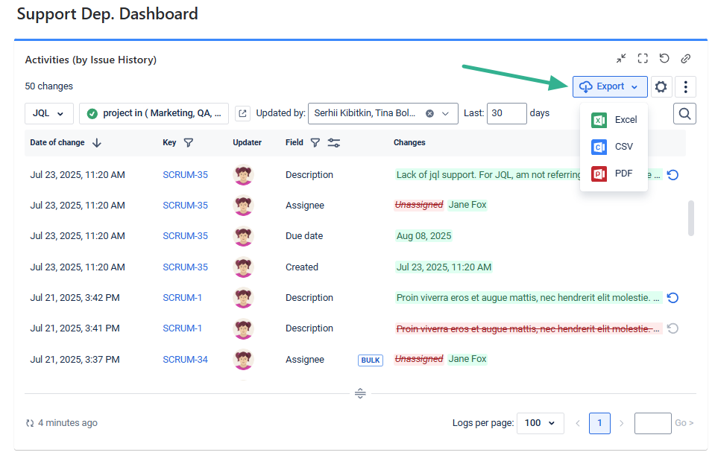Copy the gadget link via chain icon
The width and height of the screenshot is (715, 464).
pyautogui.click(x=686, y=59)
